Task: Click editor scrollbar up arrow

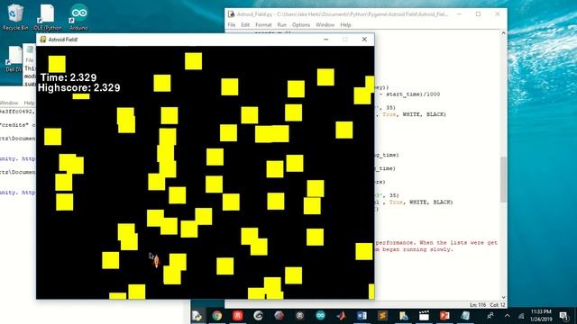Action: point(503,33)
